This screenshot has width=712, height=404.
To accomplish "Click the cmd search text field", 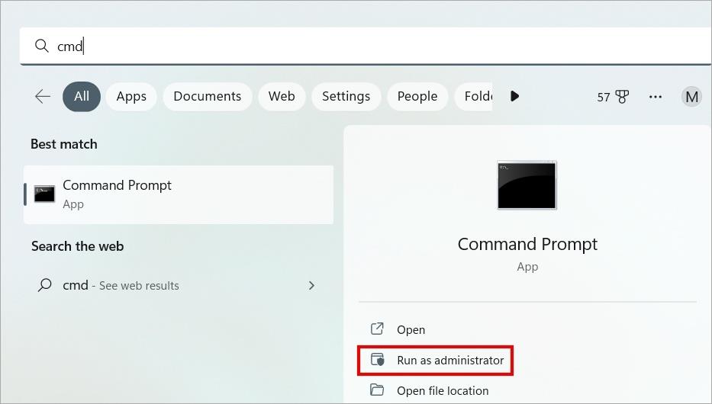I will 365,46.
